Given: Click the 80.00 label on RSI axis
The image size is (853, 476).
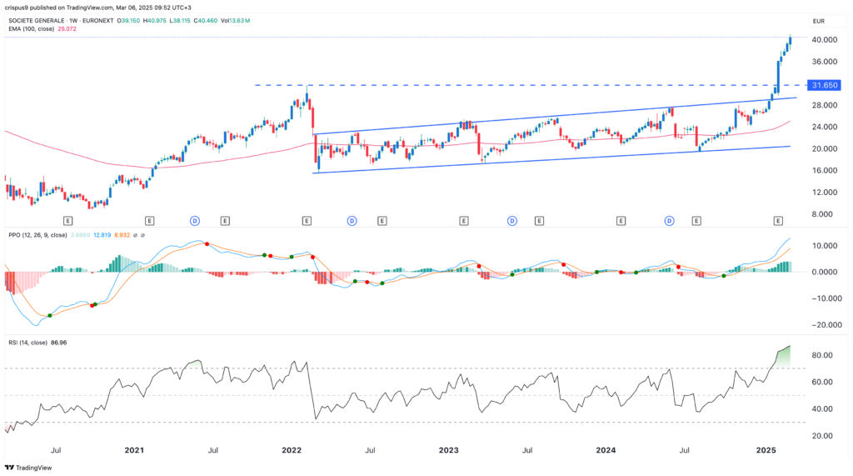Looking at the screenshot, I should coord(822,355).
